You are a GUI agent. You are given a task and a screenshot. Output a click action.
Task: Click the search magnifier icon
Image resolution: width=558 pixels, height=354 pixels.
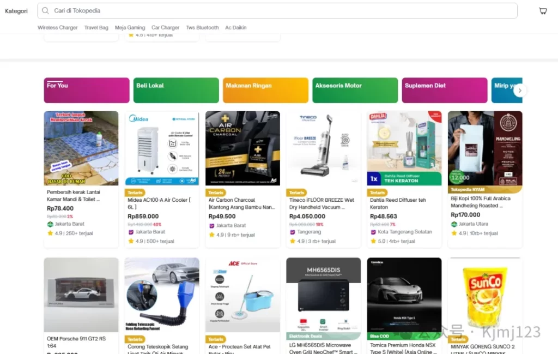[46, 11]
